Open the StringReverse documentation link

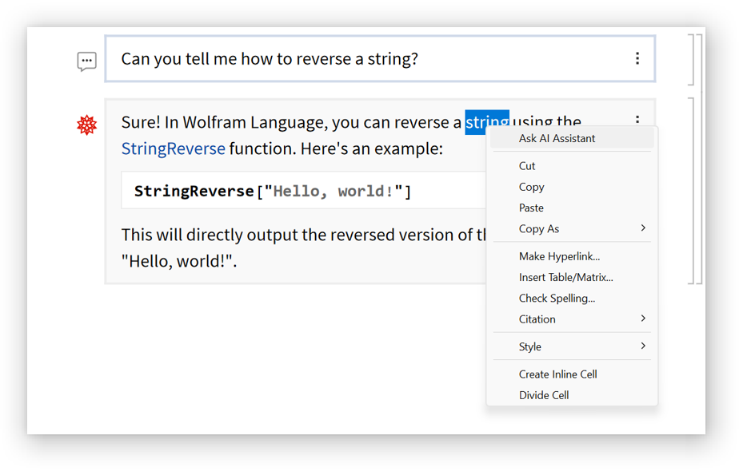tap(173, 148)
